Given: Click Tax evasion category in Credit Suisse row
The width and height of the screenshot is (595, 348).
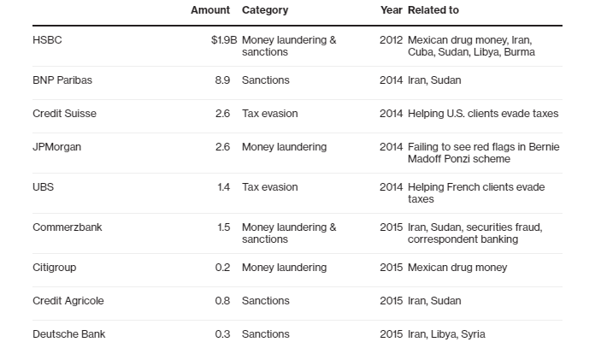Looking at the screenshot, I should (x=270, y=114).
